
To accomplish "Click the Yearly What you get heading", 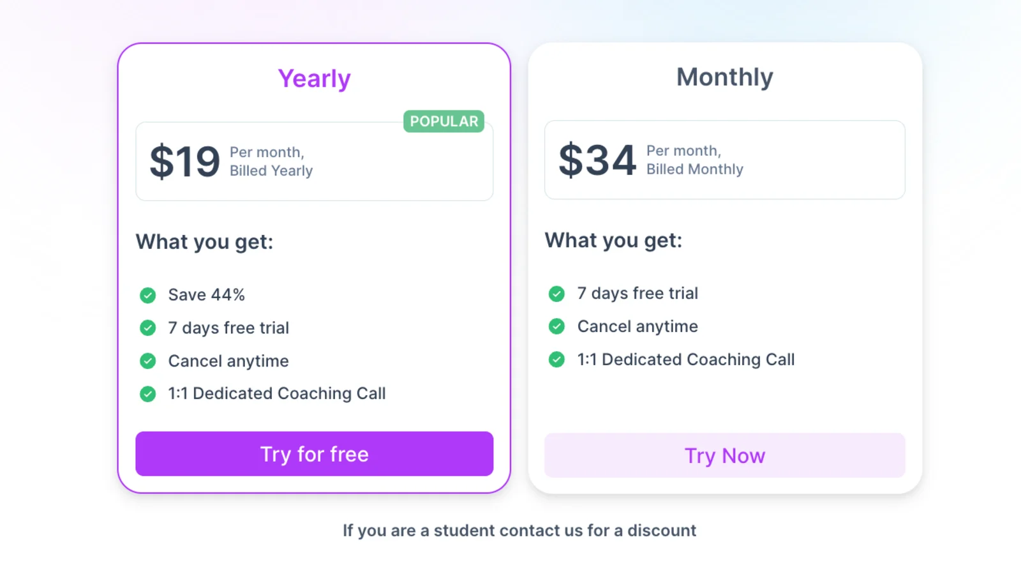I will click(204, 242).
